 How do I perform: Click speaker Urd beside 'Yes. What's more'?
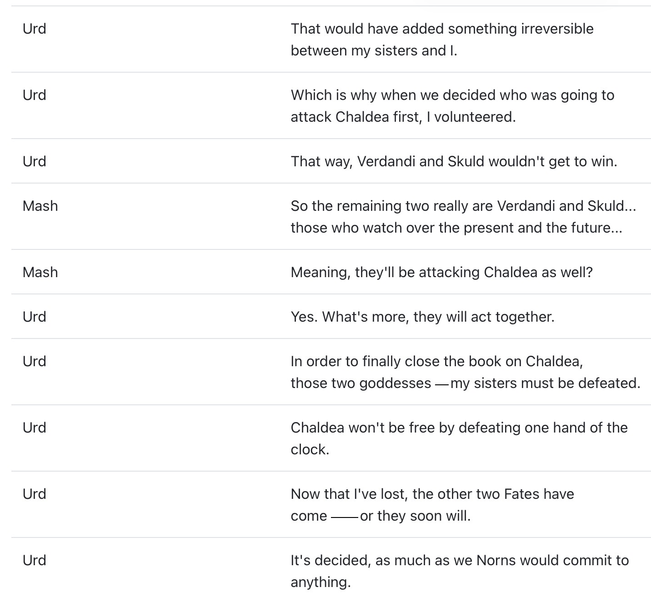35,317
